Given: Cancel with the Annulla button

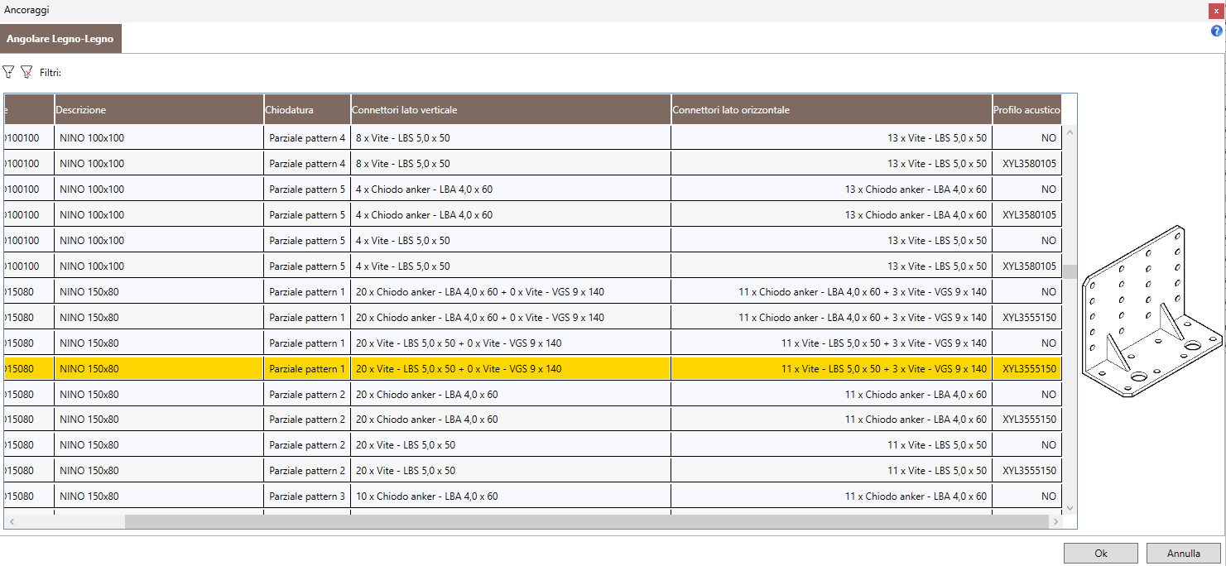Looking at the screenshot, I should click(x=1184, y=554).
